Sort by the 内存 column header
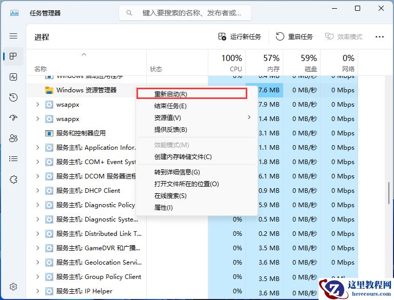 [264, 63]
